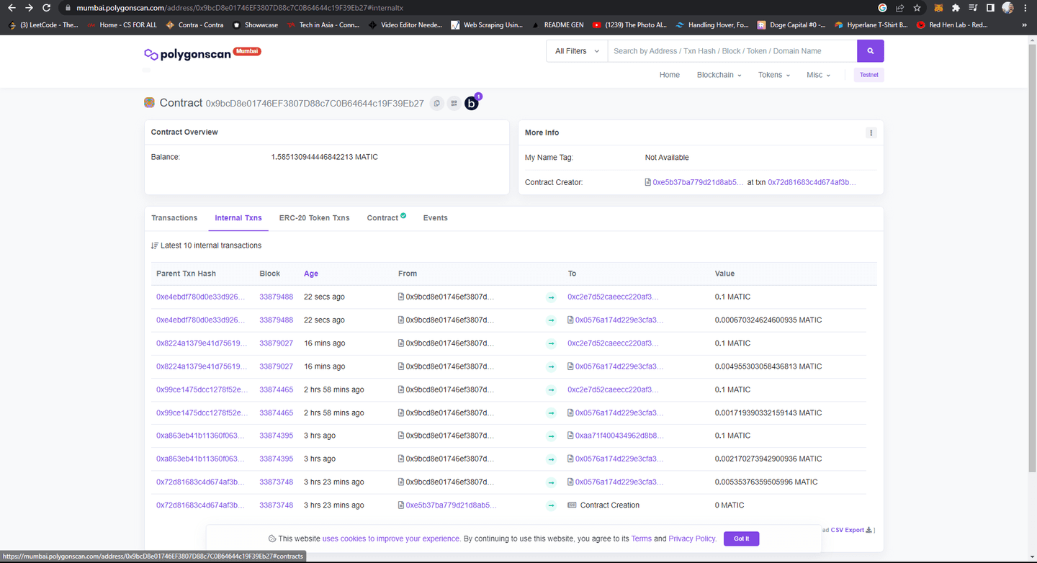Click contract file icon beside 0xe5b37ba779d21d8ab5 creator
The height and width of the screenshot is (563, 1037).
click(x=648, y=183)
